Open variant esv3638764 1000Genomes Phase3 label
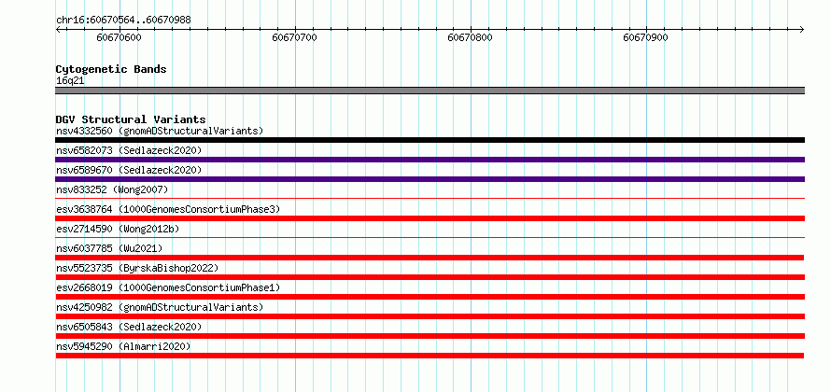This screenshot has height=392, width=831. pos(168,209)
